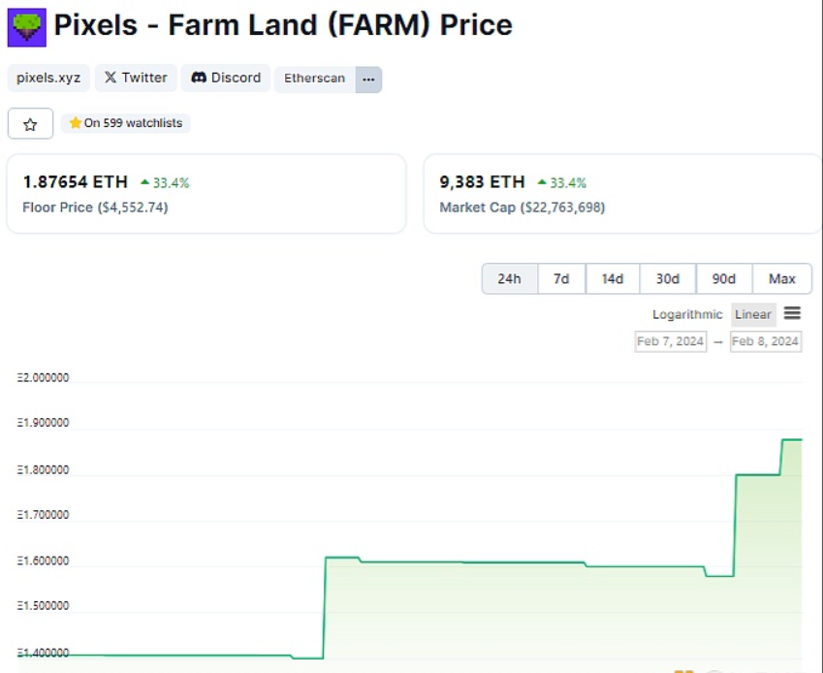Click the ellipsis more-links icon
This screenshot has width=823, height=673.
367,79
